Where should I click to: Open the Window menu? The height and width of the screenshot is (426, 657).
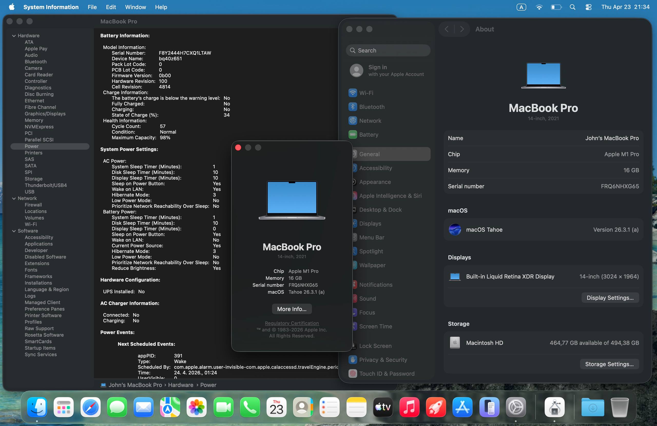(x=135, y=7)
